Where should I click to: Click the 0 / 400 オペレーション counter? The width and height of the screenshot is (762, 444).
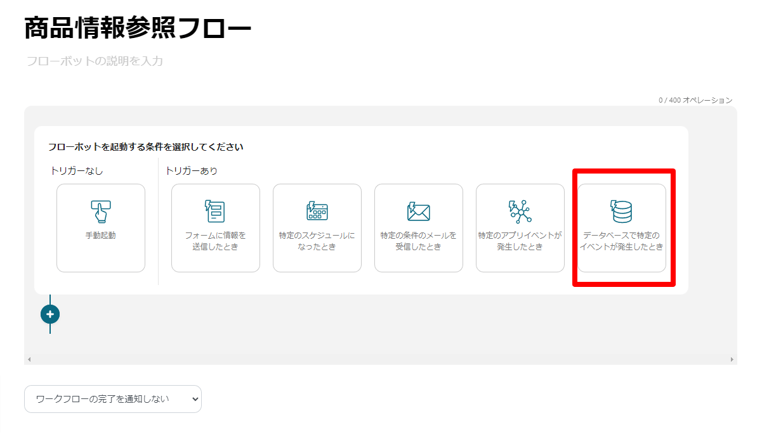tap(695, 100)
